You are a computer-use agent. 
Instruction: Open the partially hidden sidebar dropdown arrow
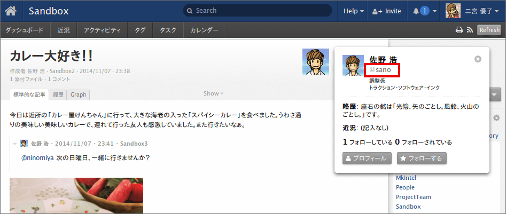(495, 96)
